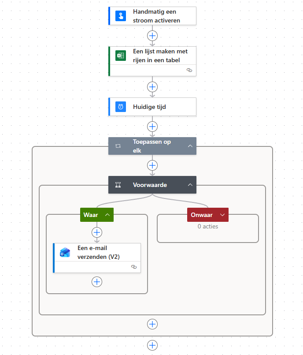The width and height of the screenshot is (303, 355).
Task: Collapse the Voorwaarde condition block
Action: click(x=190, y=185)
